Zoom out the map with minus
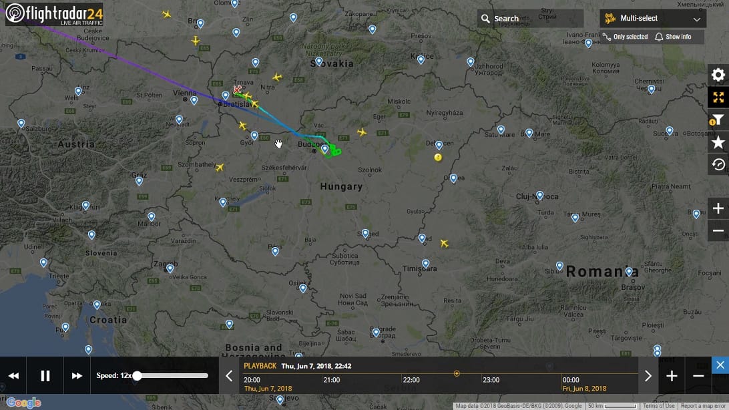The height and width of the screenshot is (410, 729). point(718,230)
